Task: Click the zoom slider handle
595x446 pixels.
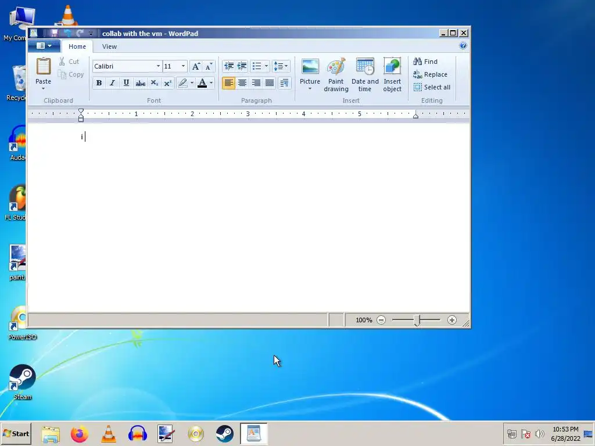Action: point(417,321)
